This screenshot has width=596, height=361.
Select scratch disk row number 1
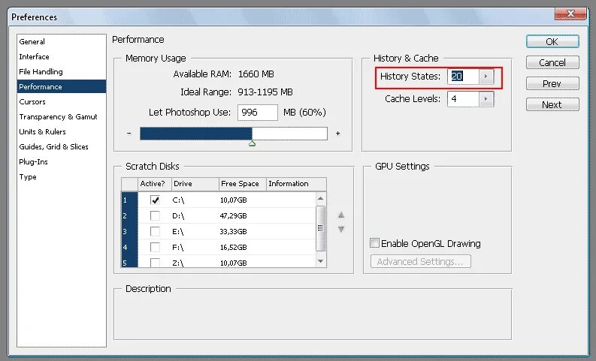[x=129, y=200]
